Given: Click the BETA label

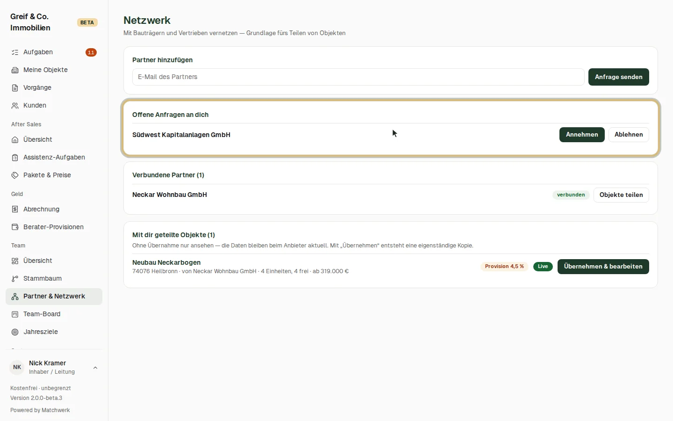Looking at the screenshot, I should click(87, 22).
